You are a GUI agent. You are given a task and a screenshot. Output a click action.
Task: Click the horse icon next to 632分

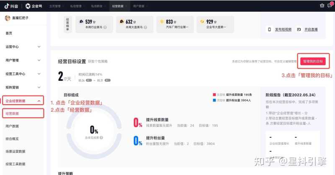point(121,21)
